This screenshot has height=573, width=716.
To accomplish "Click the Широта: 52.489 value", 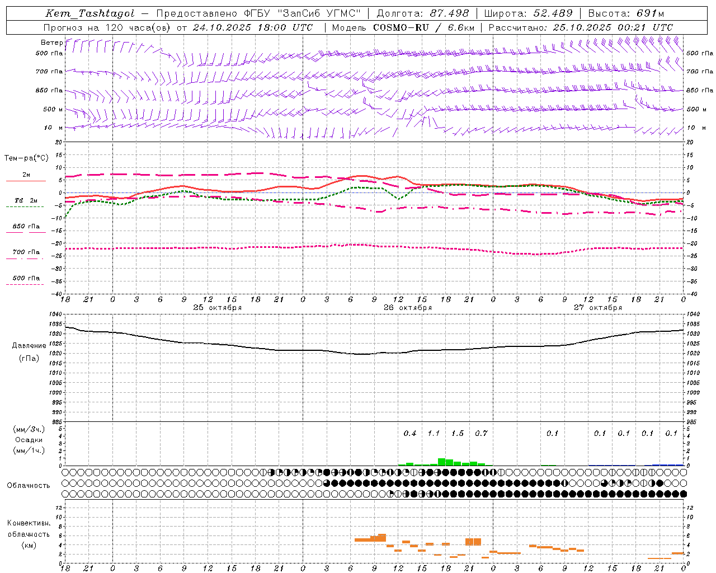I will click(x=529, y=13).
